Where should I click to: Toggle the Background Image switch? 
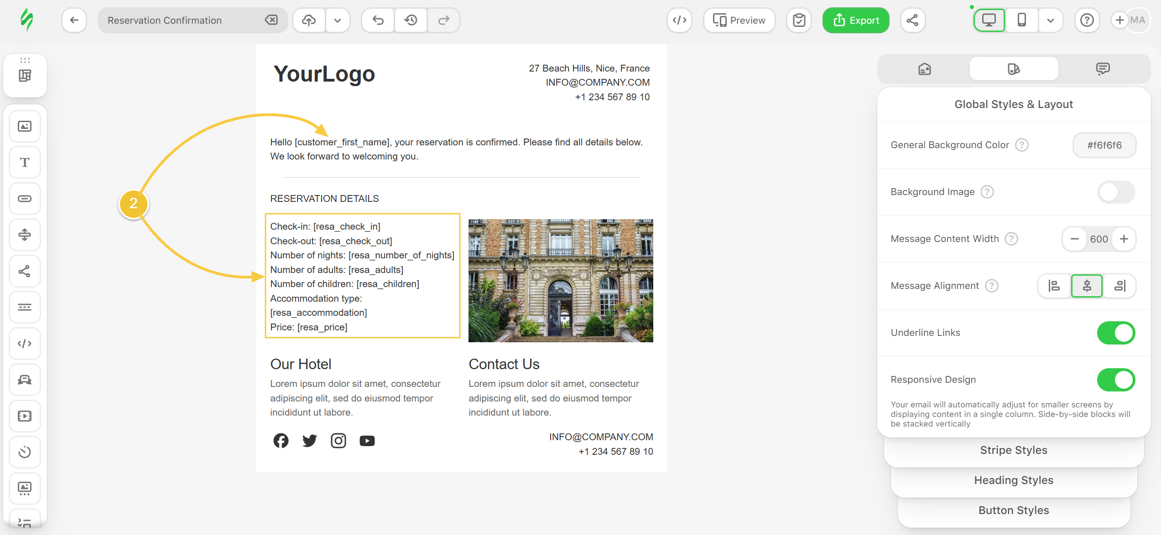pos(1116,192)
